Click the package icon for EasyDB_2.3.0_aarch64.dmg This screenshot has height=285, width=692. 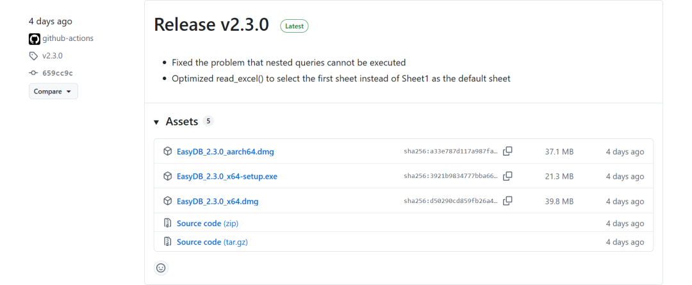click(x=167, y=152)
